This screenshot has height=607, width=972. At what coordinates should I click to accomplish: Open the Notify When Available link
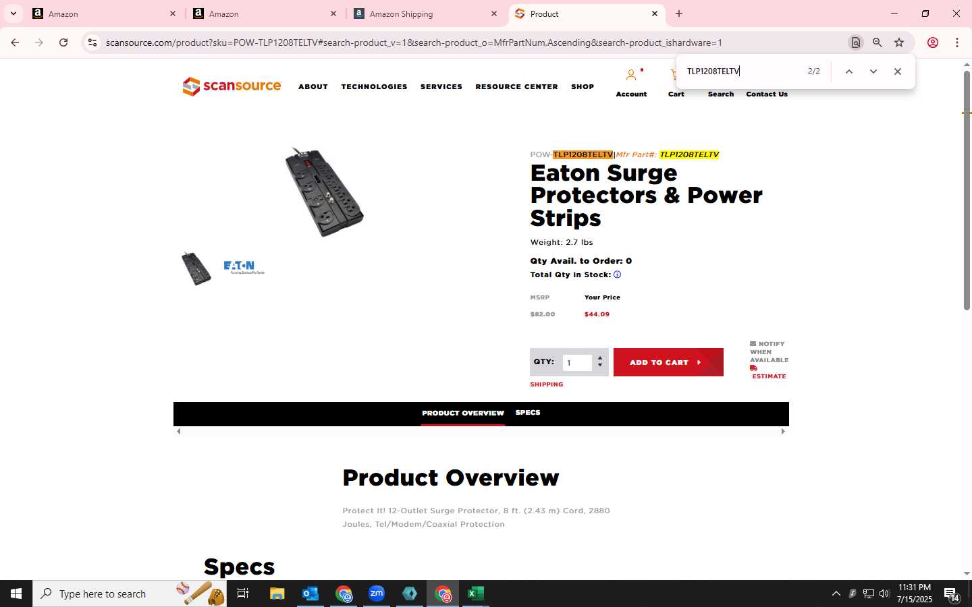click(769, 352)
